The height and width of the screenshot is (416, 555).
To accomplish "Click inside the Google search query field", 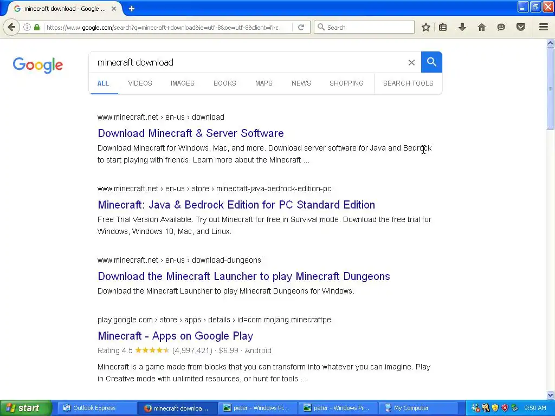I will tap(248, 62).
